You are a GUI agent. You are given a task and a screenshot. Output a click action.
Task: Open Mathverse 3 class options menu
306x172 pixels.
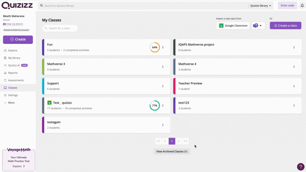click(x=163, y=67)
